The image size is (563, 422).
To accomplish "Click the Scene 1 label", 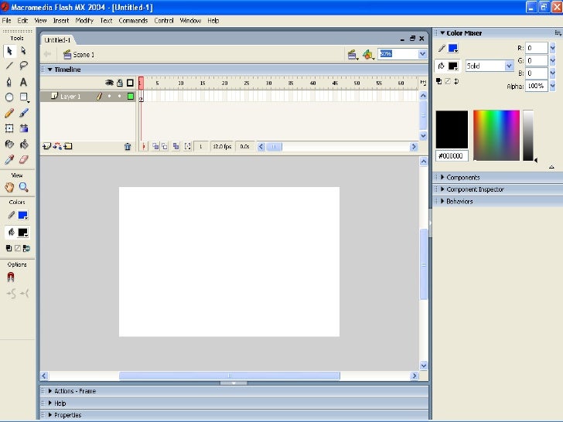I will pos(83,55).
